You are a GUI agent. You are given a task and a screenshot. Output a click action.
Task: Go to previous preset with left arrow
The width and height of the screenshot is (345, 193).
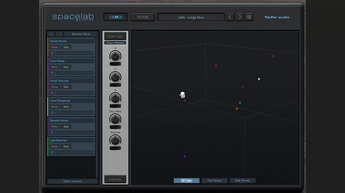tap(230, 17)
